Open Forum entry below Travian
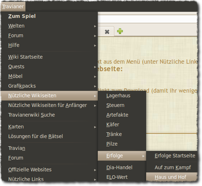 pyautogui.click(x=49, y=158)
